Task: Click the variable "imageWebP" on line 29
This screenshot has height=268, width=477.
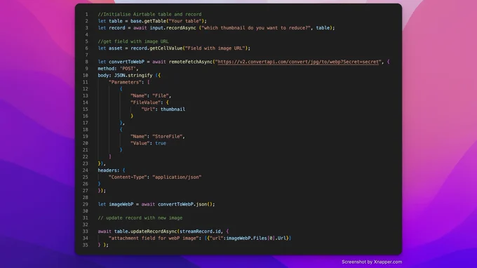Action: (121, 204)
